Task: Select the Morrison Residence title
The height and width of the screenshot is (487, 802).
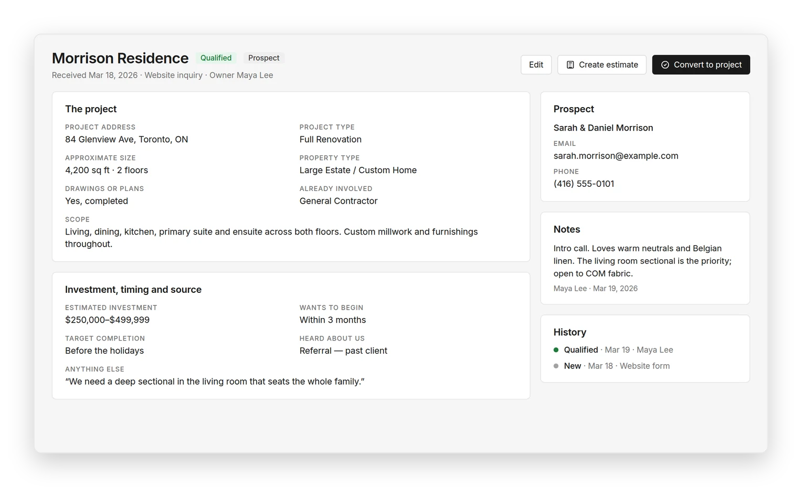Action: tap(120, 58)
